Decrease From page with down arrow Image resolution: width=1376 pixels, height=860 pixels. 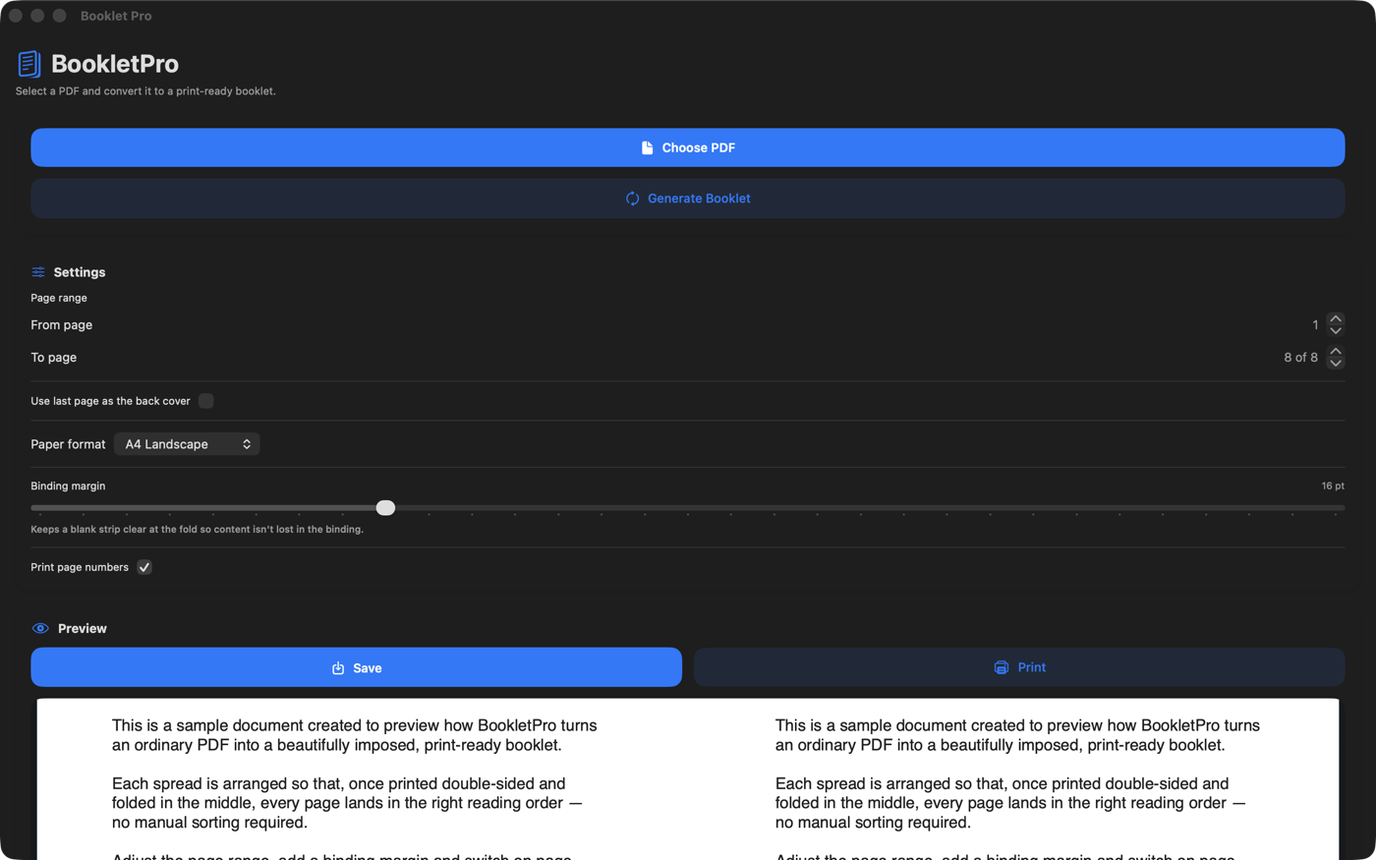[x=1335, y=330]
